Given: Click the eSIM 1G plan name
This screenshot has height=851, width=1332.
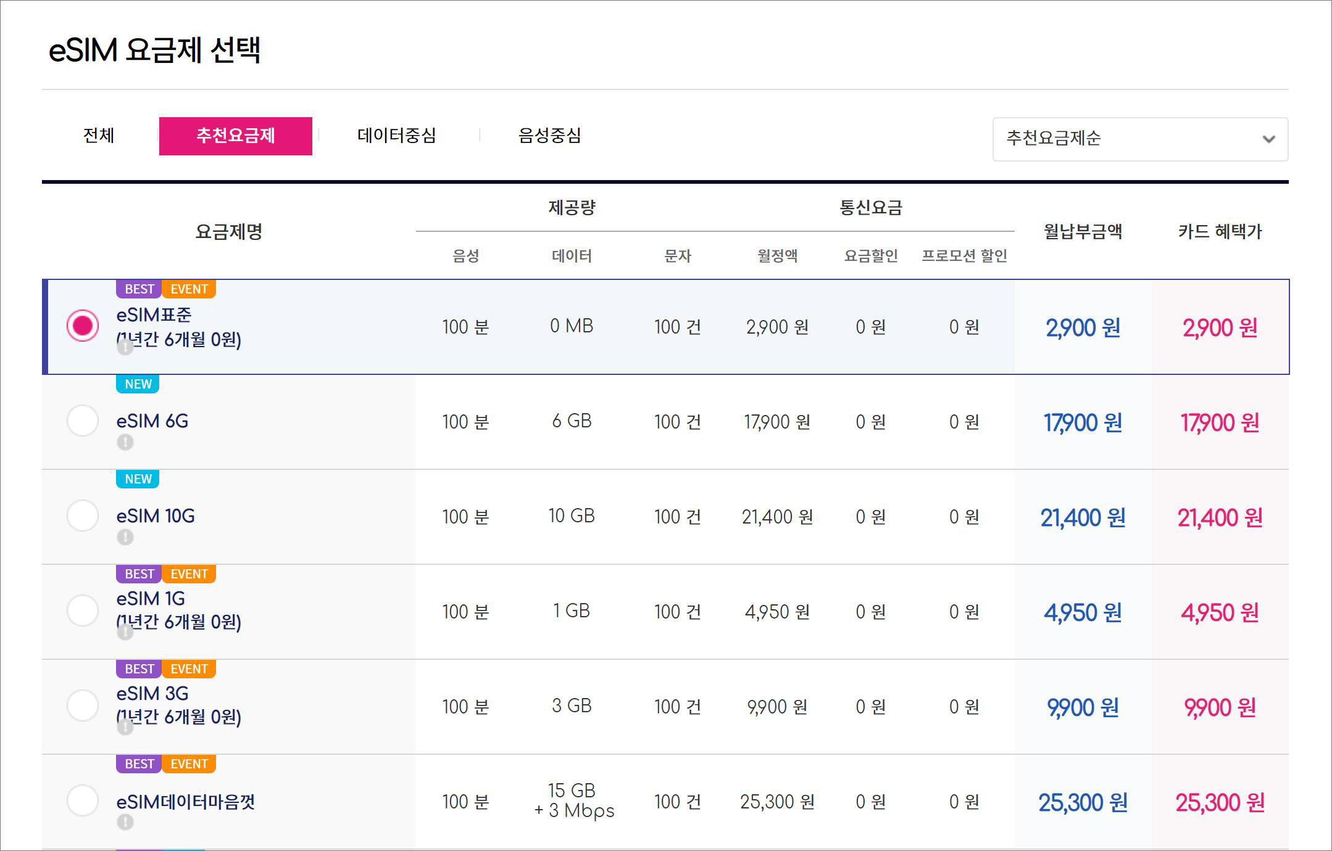Looking at the screenshot, I should coord(151,599).
